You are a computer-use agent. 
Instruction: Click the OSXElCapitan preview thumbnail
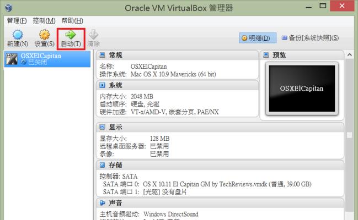[302, 89]
